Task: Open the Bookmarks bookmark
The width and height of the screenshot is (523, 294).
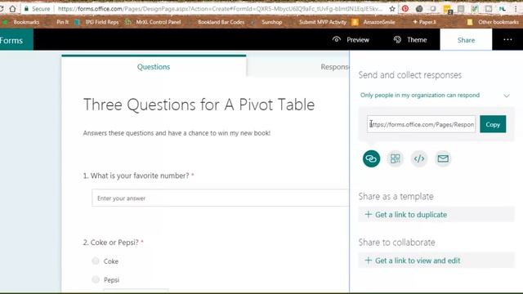Action: coord(20,22)
